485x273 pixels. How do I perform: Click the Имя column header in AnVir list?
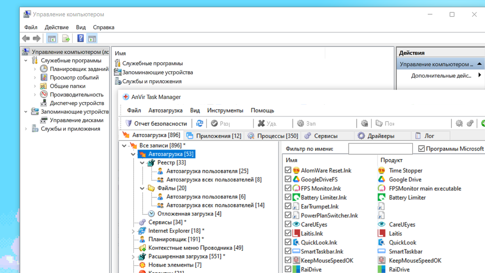pyautogui.click(x=330, y=160)
